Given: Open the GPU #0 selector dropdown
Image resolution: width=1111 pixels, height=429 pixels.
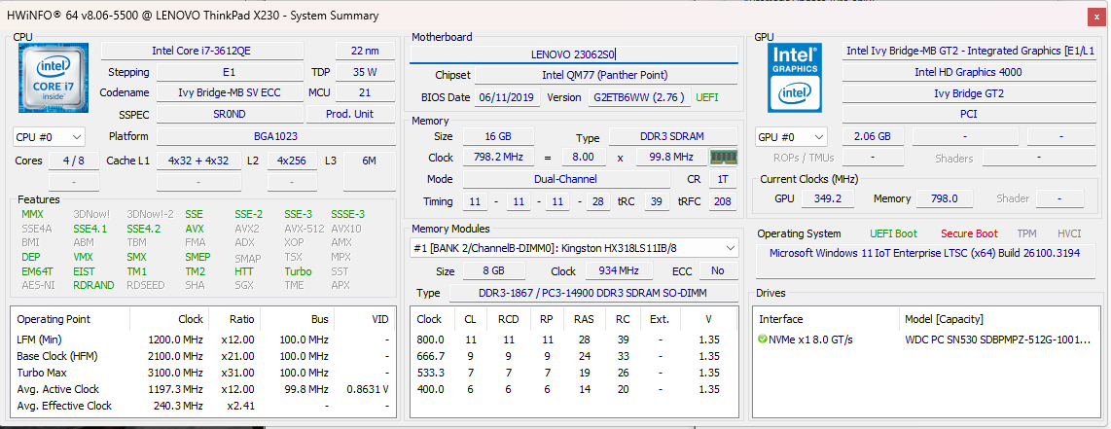Looking at the screenshot, I should coord(792,136).
